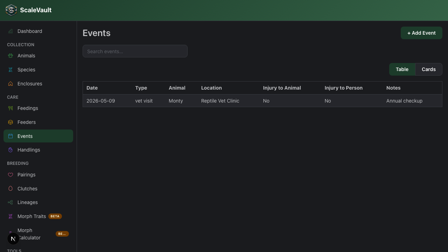Open Morph Calculator page
This screenshot has height=252, width=448.
38,234
